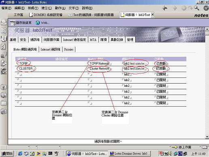The width and height of the screenshot is (209, 157).
Task: Click the Cluster Network field
Action: click(x=100, y=69)
